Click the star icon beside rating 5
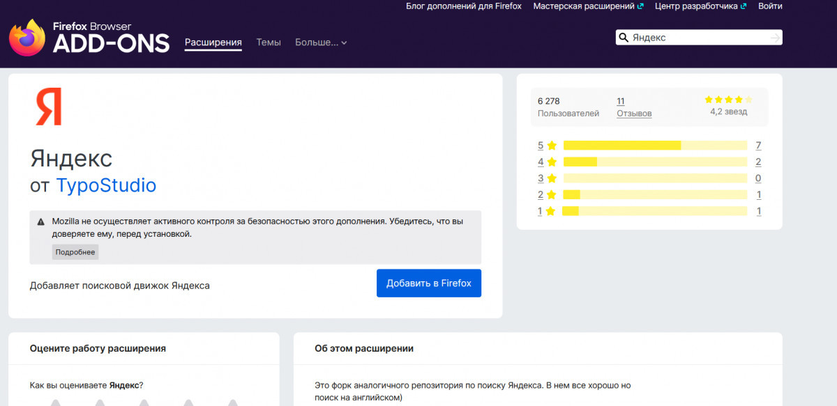 552,146
